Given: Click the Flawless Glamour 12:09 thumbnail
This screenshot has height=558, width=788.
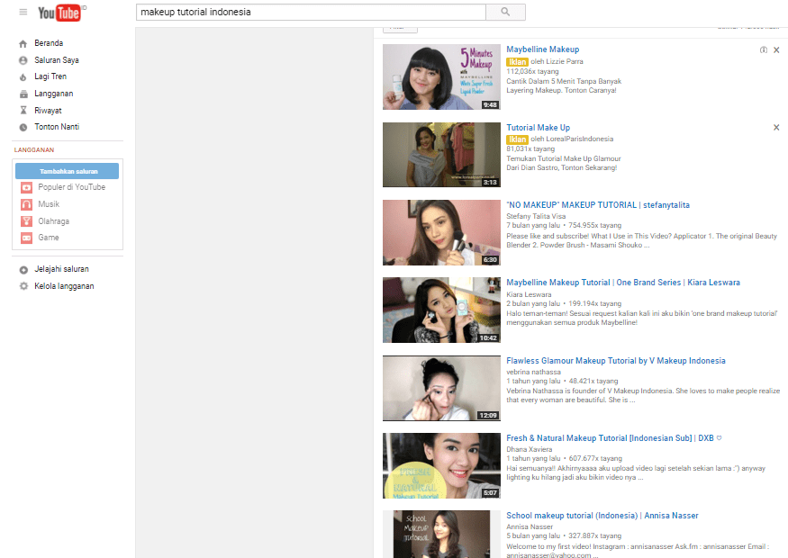Looking at the screenshot, I should 441,388.
